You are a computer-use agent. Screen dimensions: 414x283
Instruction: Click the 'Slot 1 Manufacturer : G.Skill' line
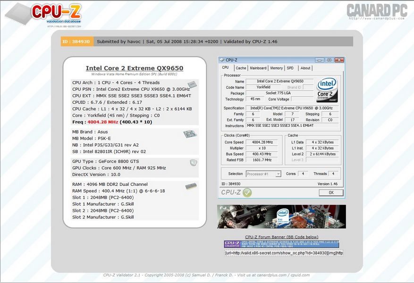[103, 204]
